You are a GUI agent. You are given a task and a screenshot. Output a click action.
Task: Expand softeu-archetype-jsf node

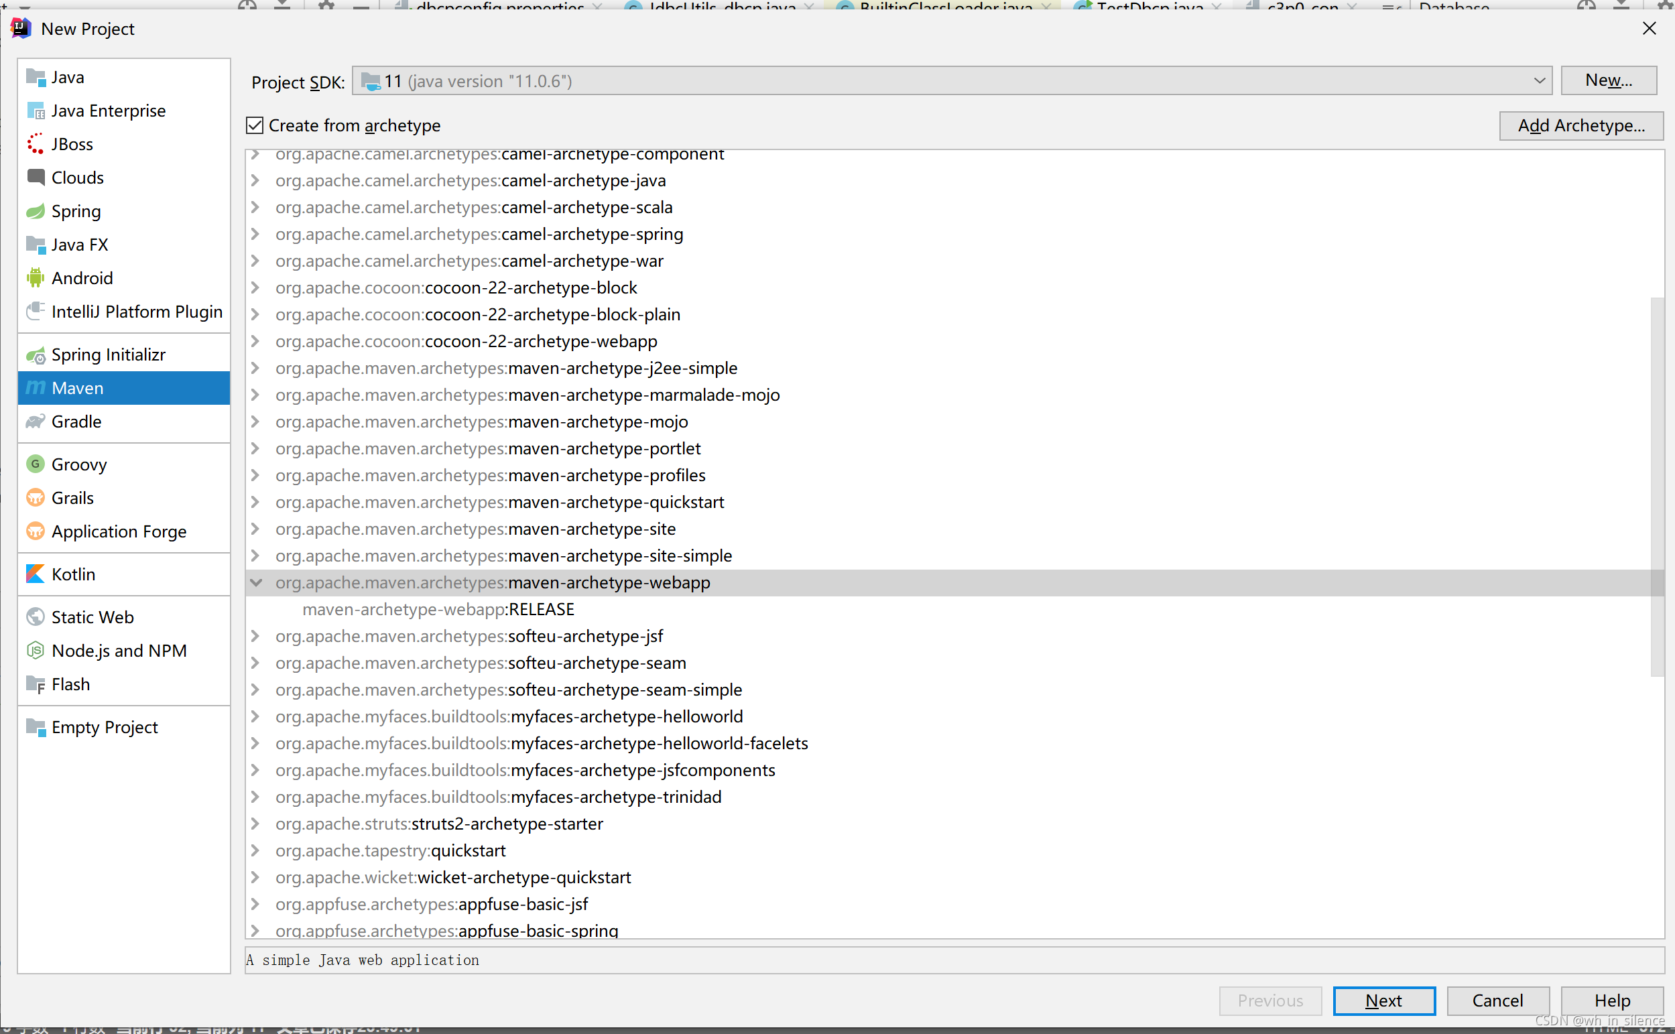[255, 636]
